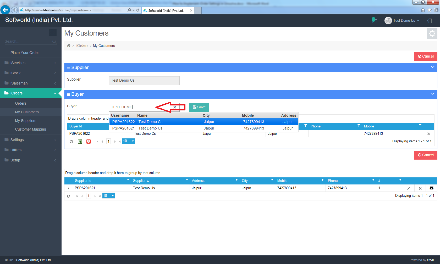Open buyer grid page size dropdown
Viewport: 440px width, 264px height.
pyautogui.click(x=129, y=141)
